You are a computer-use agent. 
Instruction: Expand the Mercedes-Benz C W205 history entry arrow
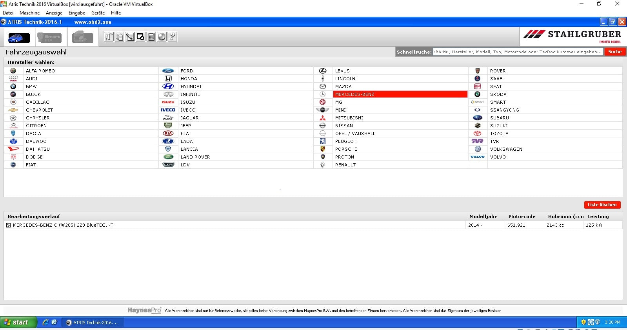pyautogui.click(x=8, y=225)
